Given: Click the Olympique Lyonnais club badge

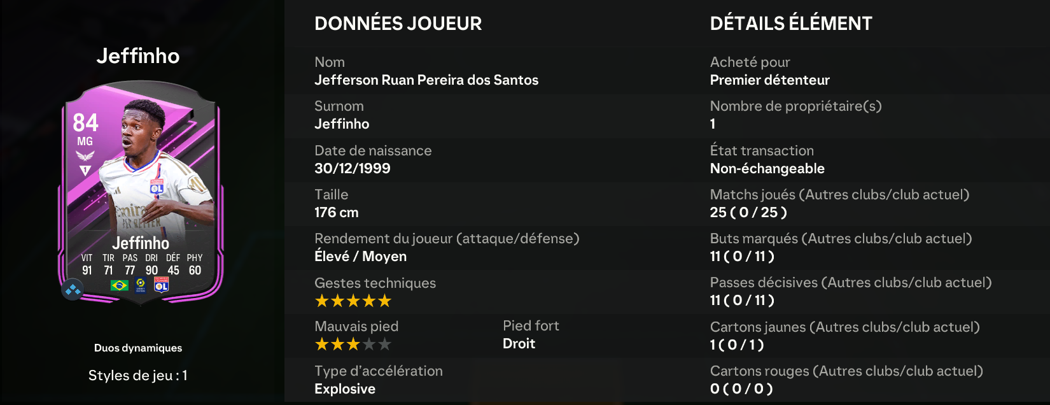Looking at the screenshot, I should pos(162,285).
